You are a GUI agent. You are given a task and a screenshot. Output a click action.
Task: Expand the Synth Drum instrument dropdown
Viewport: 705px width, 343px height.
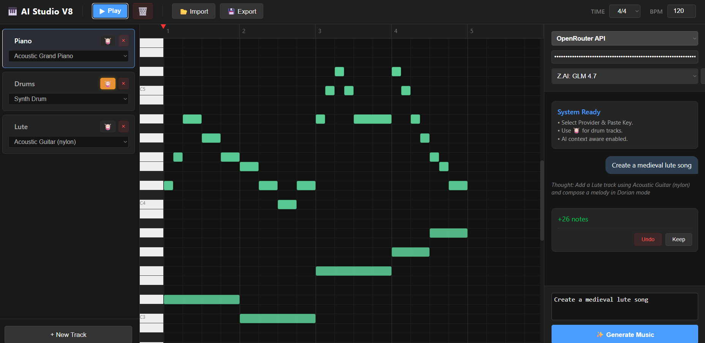pyautogui.click(x=69, y=99)
